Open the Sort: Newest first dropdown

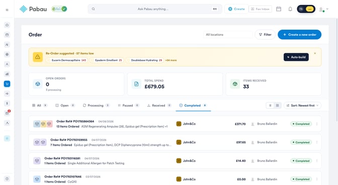click(302, 106)
